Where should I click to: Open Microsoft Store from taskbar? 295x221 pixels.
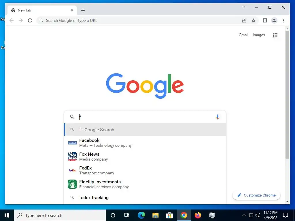169,215
